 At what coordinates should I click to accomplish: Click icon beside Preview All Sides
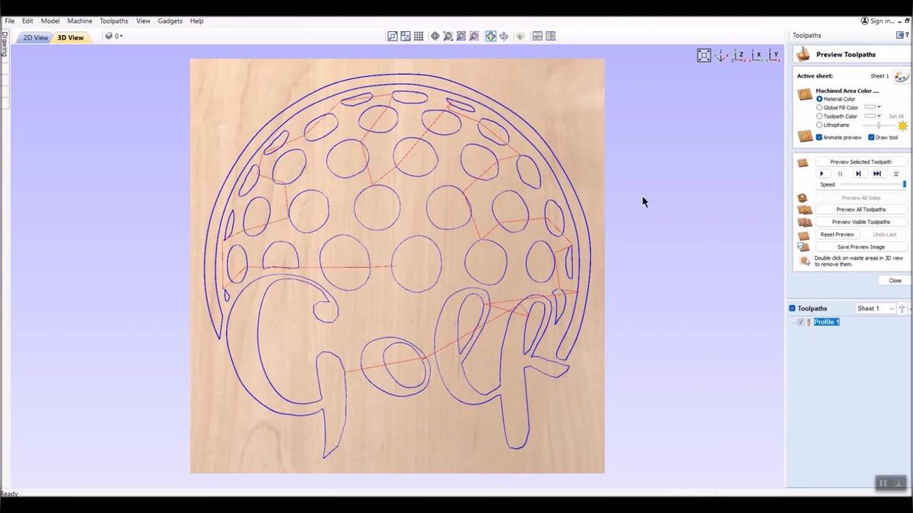click(803, 197)
